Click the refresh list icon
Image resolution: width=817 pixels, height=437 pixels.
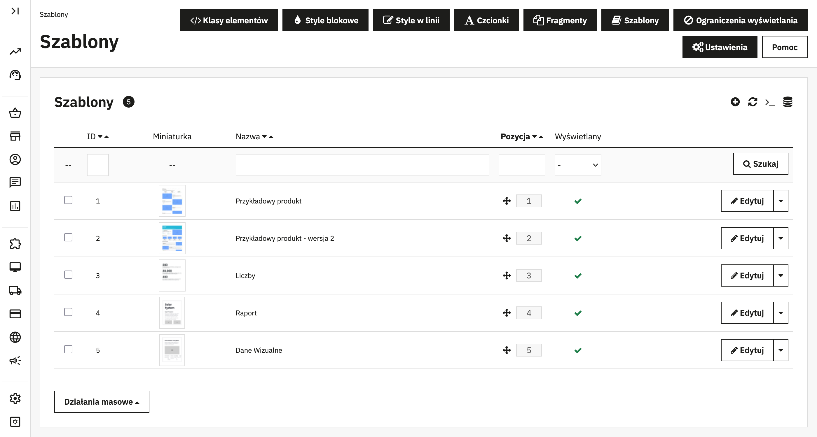pyautogui.click(x=752, y=102)
